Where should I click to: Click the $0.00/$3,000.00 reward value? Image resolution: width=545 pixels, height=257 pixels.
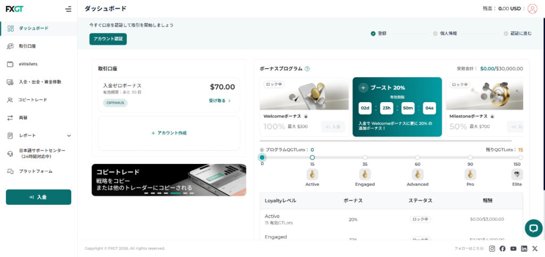[486, 220]
